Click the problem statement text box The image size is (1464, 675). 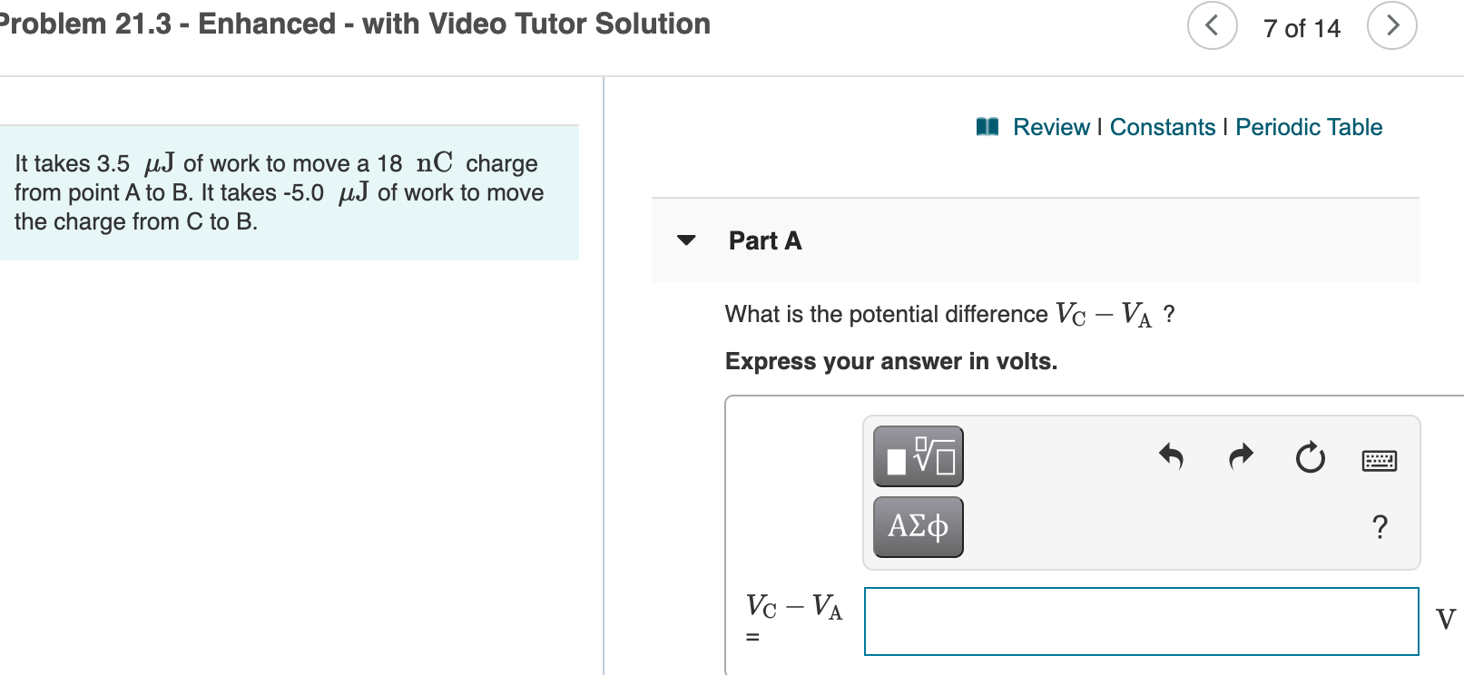[x=289, y=192]
